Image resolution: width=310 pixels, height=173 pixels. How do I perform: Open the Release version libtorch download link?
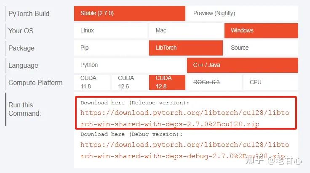(x=184, y=119)
